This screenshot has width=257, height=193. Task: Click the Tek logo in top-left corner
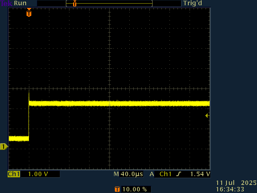pos(6,3)
